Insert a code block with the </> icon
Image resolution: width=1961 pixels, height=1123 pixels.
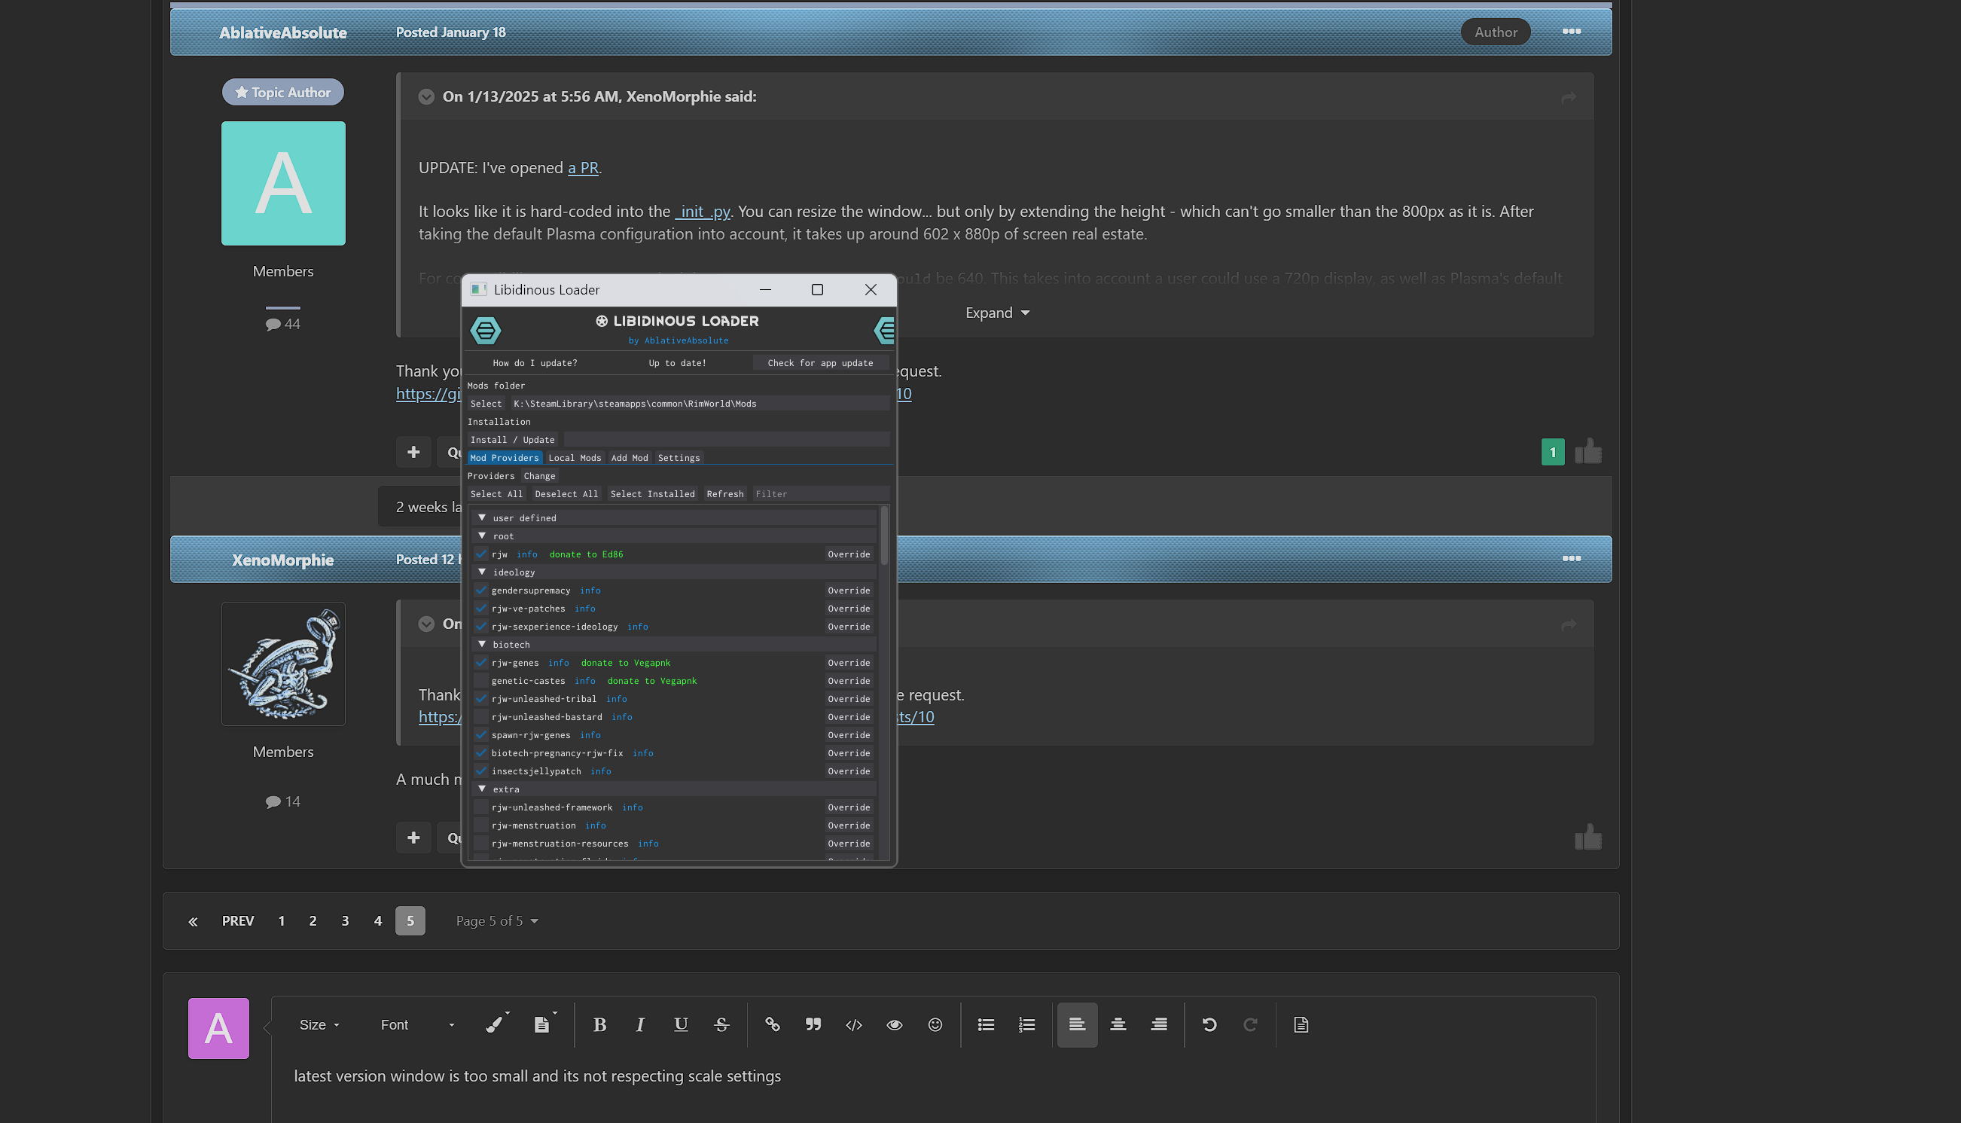[854, 1024]
